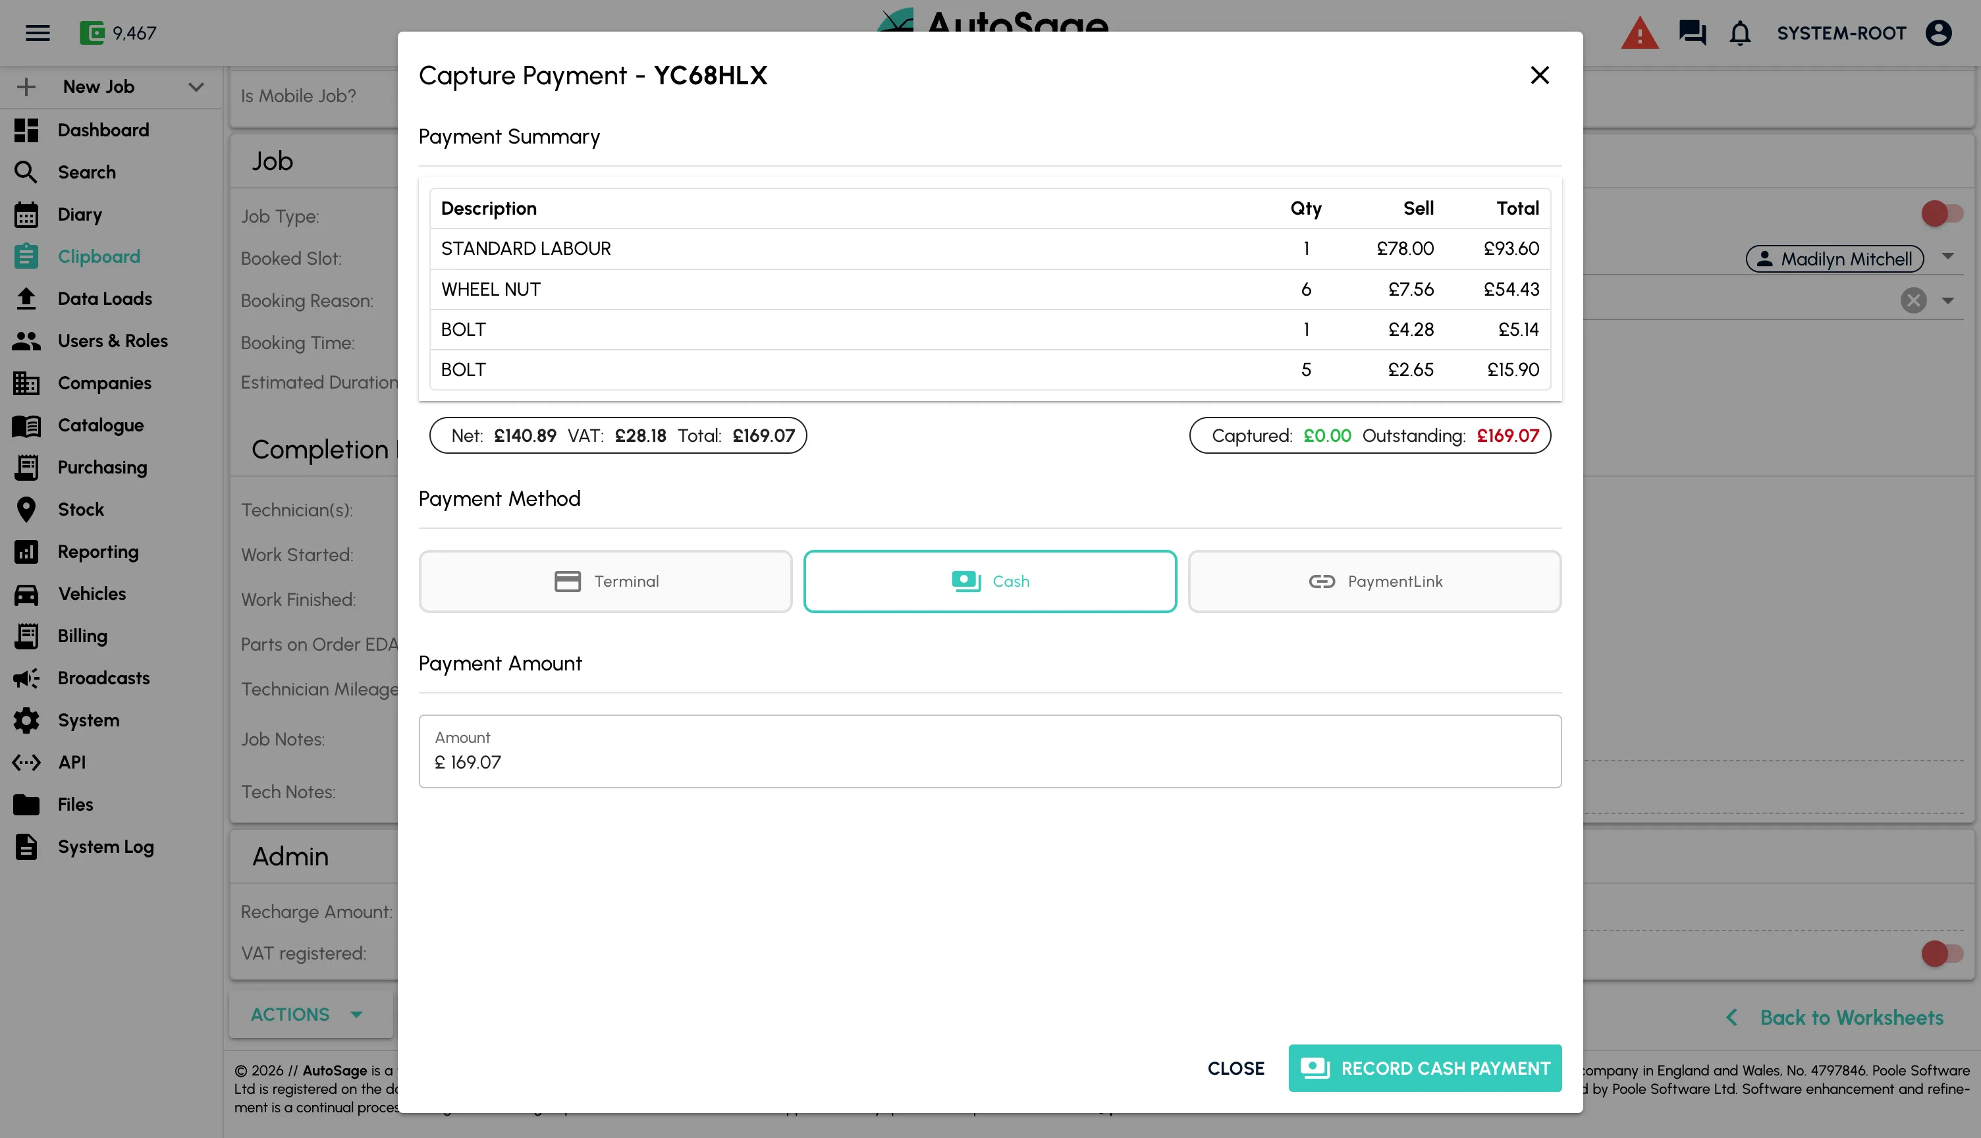Click the Stock location pin icon

26,510
